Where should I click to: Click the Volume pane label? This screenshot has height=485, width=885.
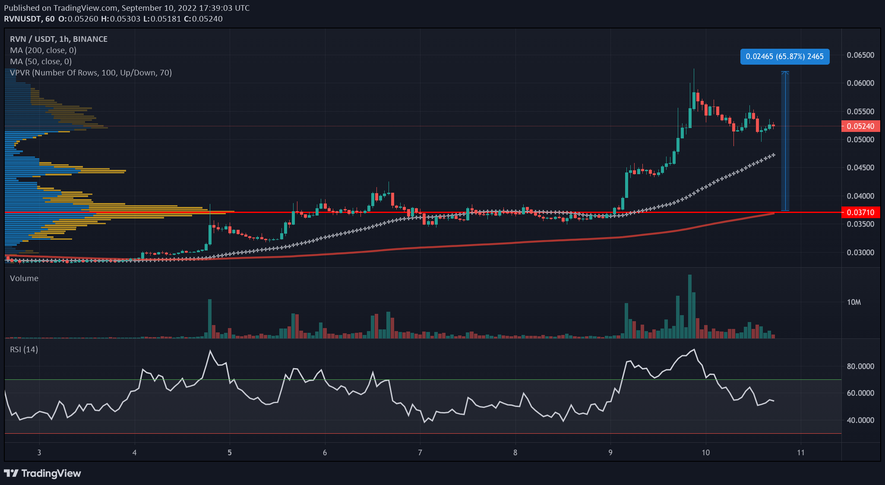(x=24, y=278)
